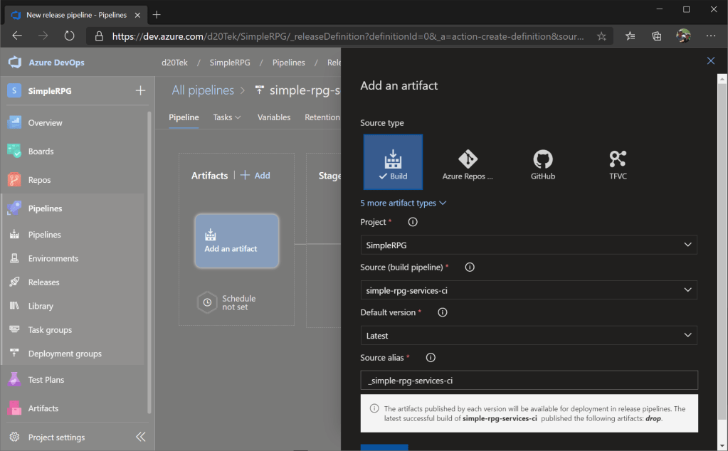This screenshot has height=451, width=728.
Task: Open the Project dropdown showing SimpleRPG
Action: 529,245
